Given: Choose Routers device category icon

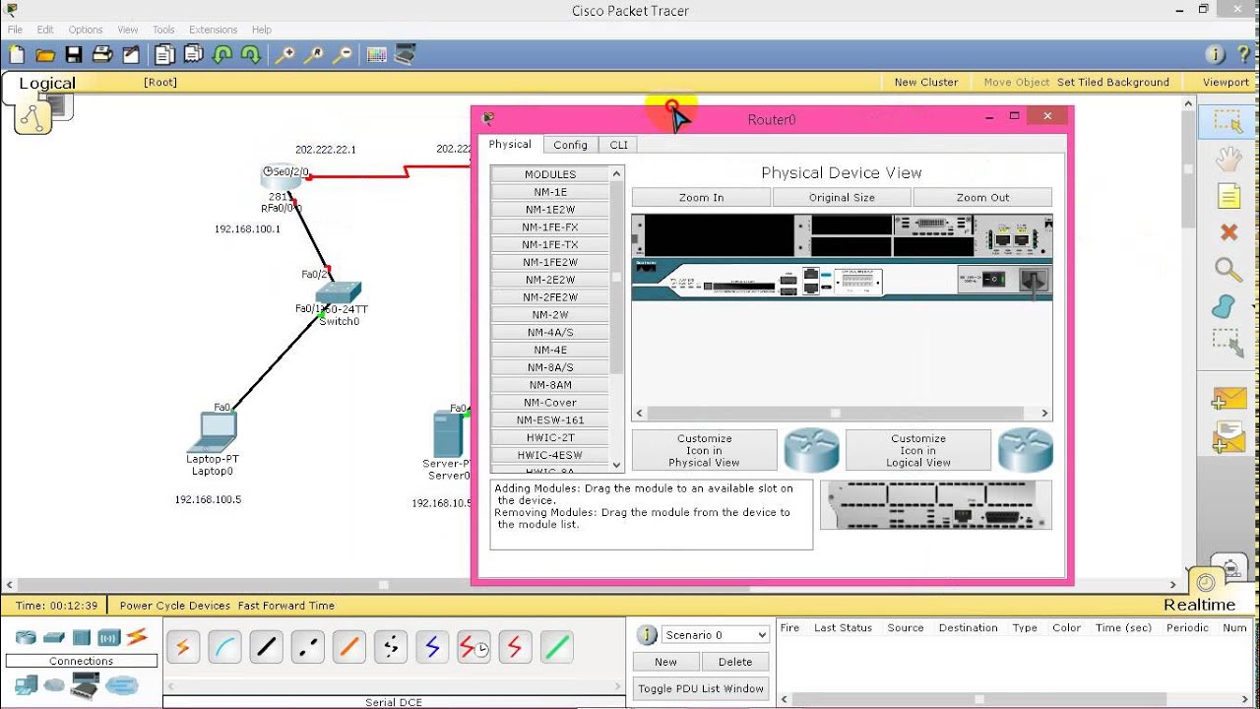Looking at the screenshot, I should (26, 637).
